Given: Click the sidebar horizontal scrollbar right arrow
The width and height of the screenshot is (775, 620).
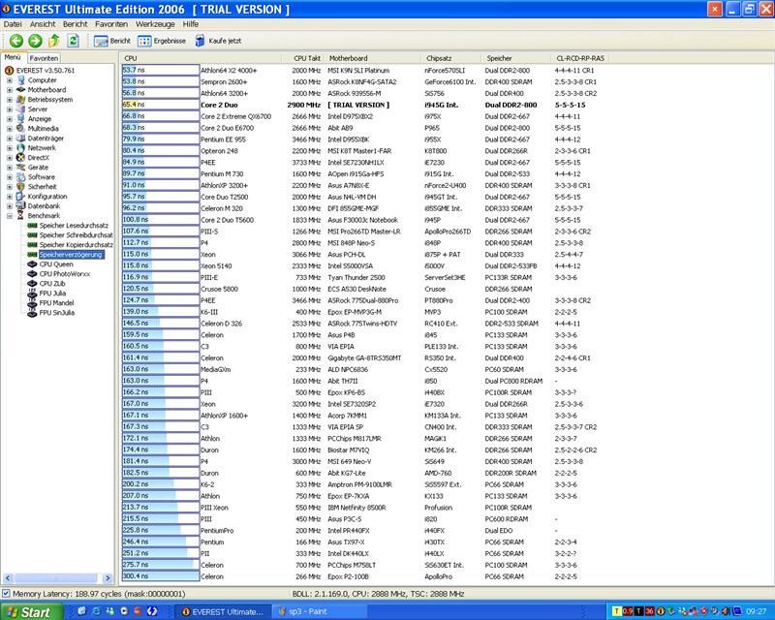Looking at the screenshot, I should pyautogui.click(x=108, y=578).
